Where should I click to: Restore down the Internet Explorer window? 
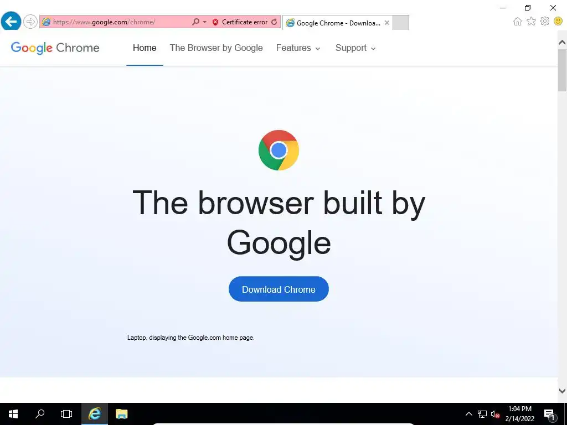point(528,8)
